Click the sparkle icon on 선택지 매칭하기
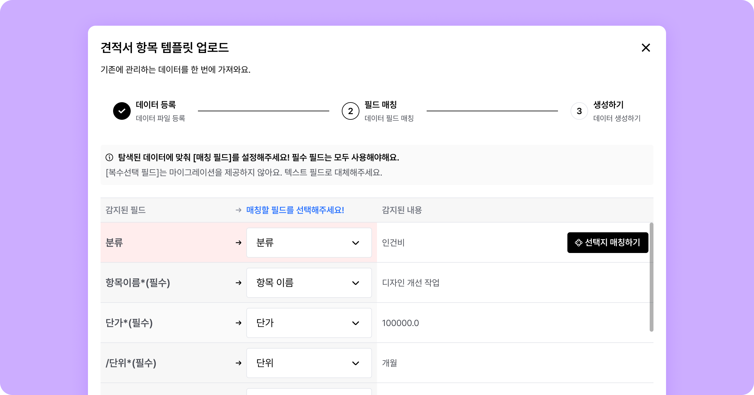 click(578, 243)
